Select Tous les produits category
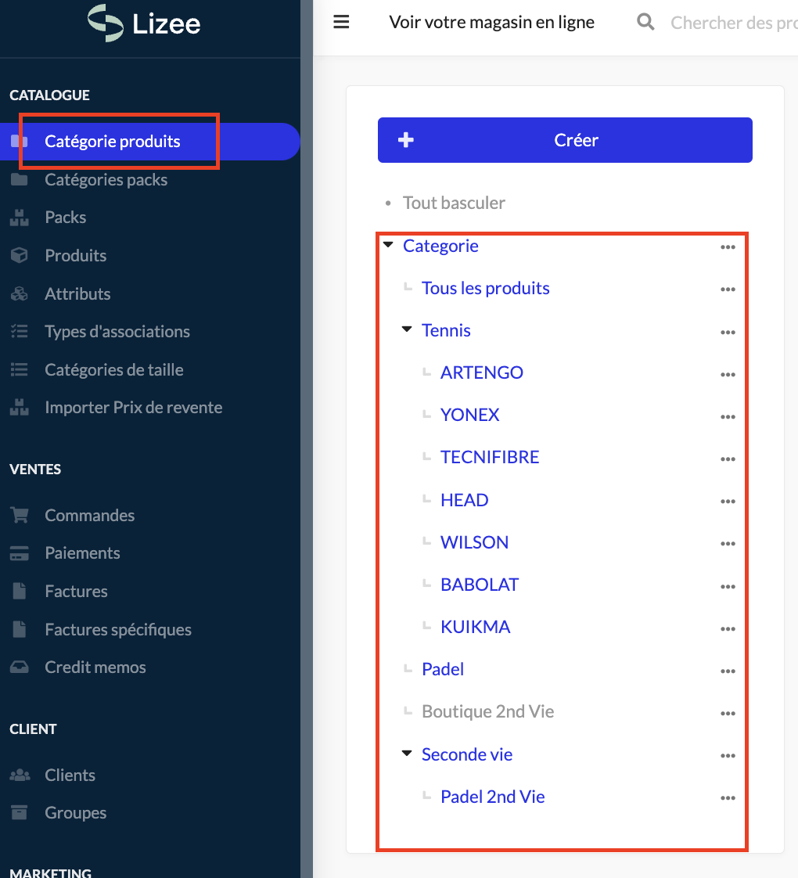Viewport: 798px width, 878px height. pos(486,288)
